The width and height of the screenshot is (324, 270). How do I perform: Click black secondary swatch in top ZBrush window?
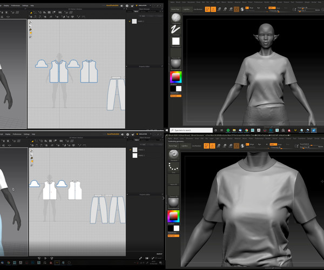(173, 89)
